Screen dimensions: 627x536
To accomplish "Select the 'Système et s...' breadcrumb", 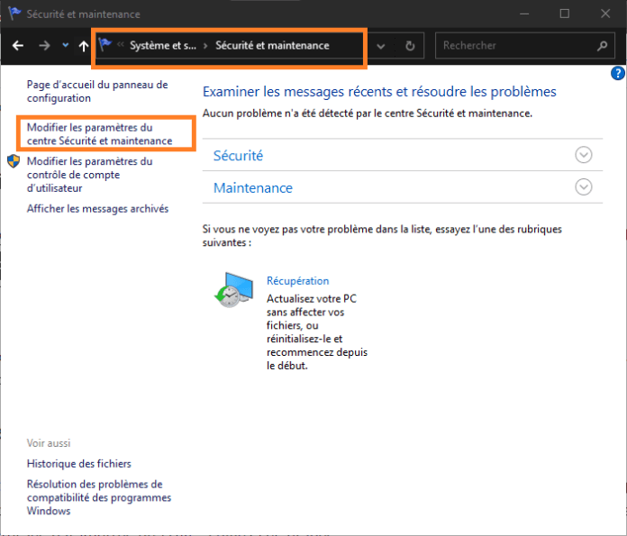I will [x=162, y=46].
